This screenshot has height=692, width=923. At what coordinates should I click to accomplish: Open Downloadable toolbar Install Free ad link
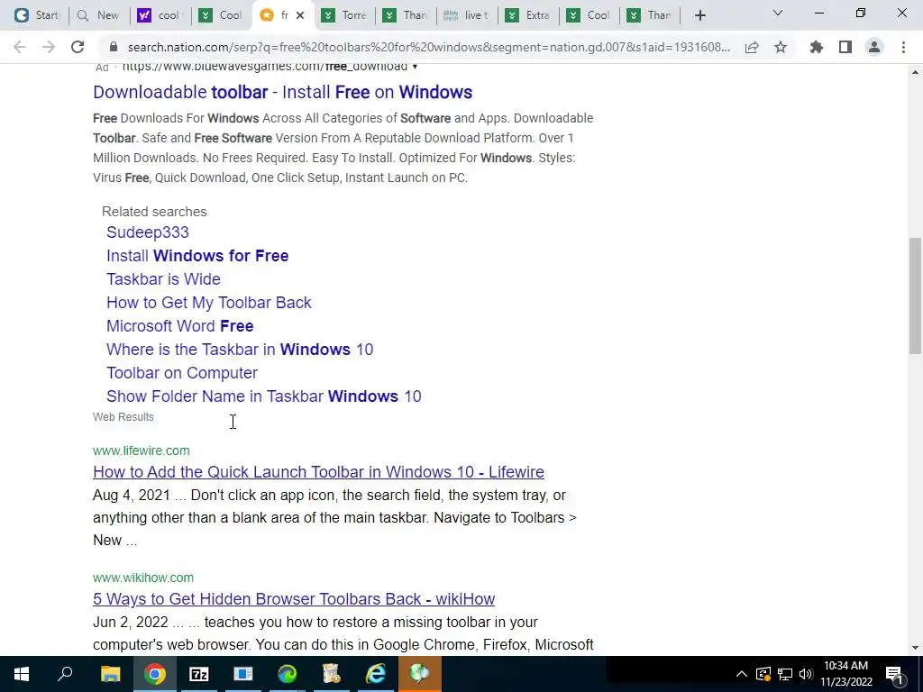282,93
